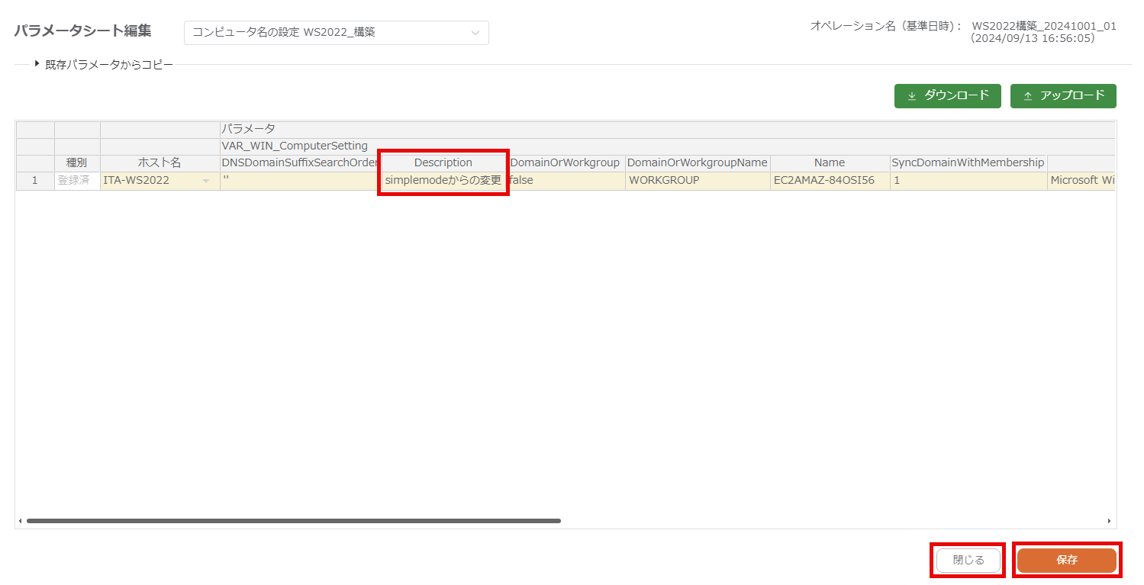Select the Description cell with simplemode text

click(x=443, y=181)
